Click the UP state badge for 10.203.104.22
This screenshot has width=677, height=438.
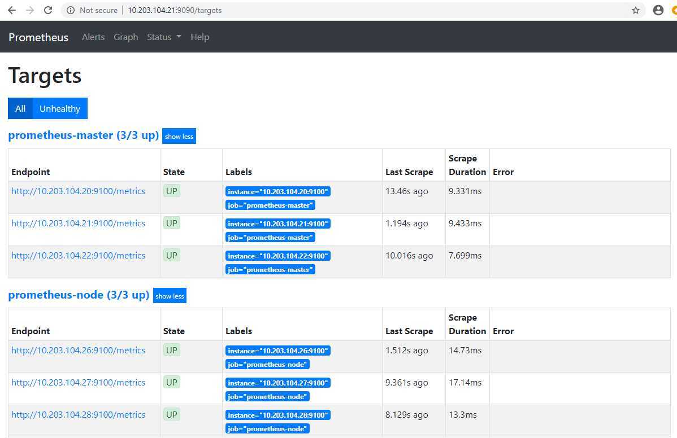[x=172, y=255]
